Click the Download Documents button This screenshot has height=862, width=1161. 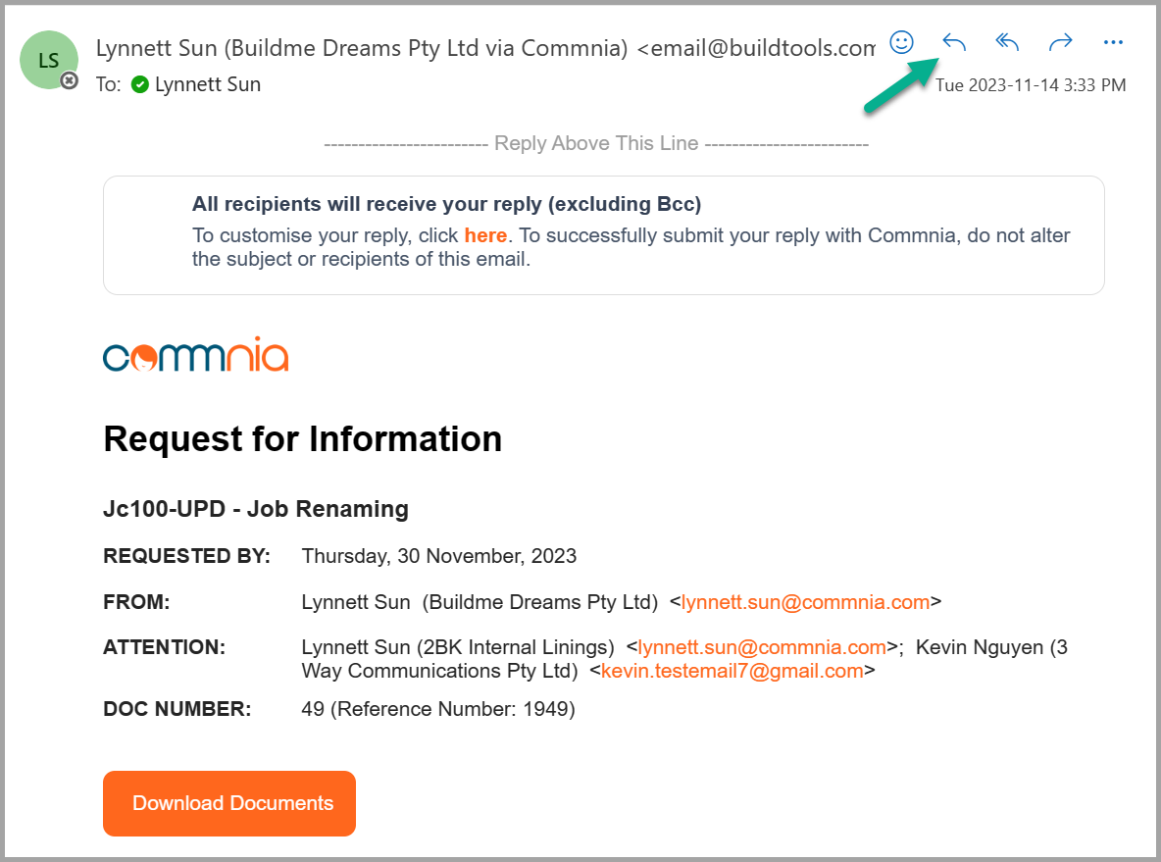click(x=229, y=803)
